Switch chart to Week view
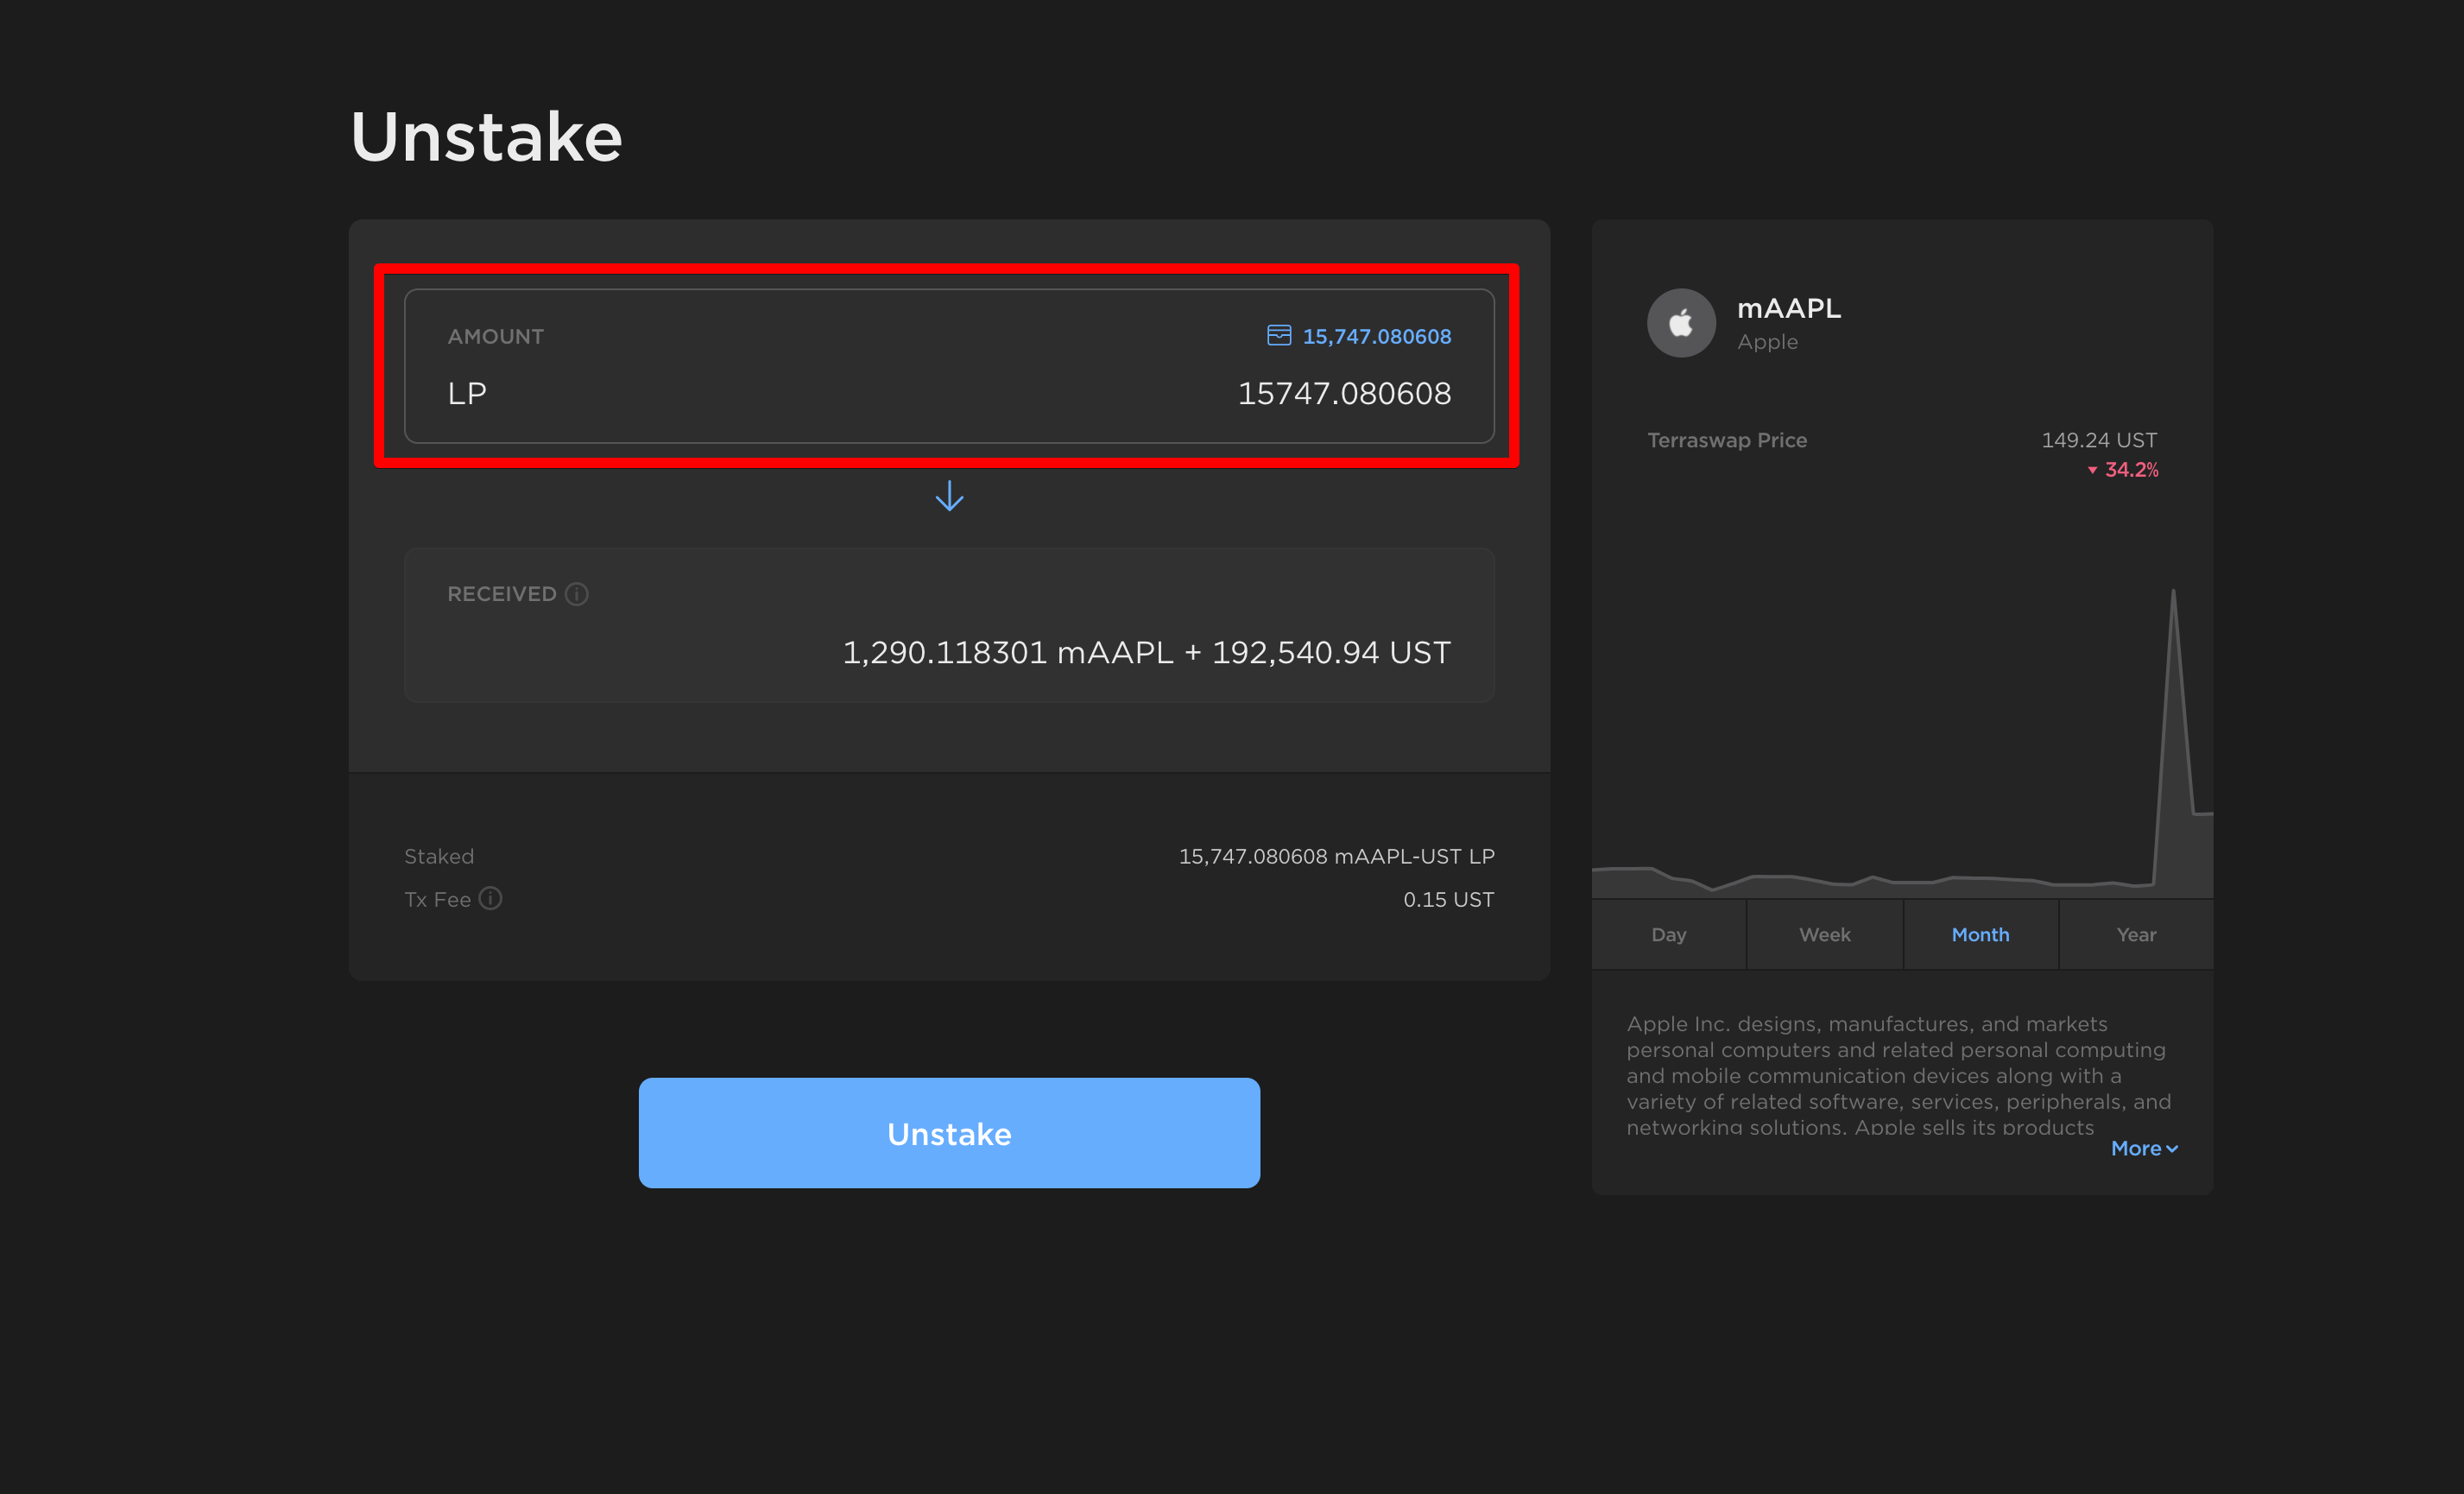2464x1494 pixels. point(1824,934)
